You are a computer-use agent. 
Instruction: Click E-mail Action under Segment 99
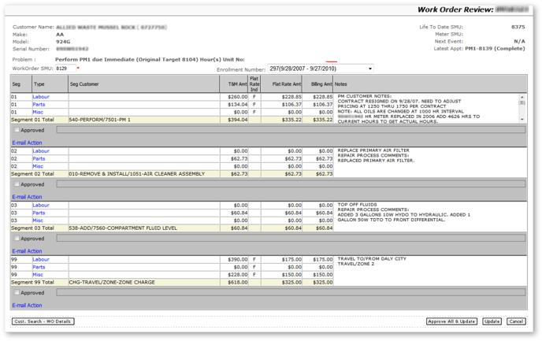click(x=27, y=306)
